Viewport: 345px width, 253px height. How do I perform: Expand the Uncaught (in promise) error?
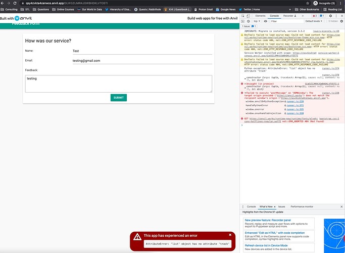[x=245, y=84]
